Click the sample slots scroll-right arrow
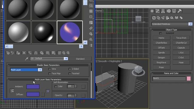194x109 pixels. (x=81, y=46)
